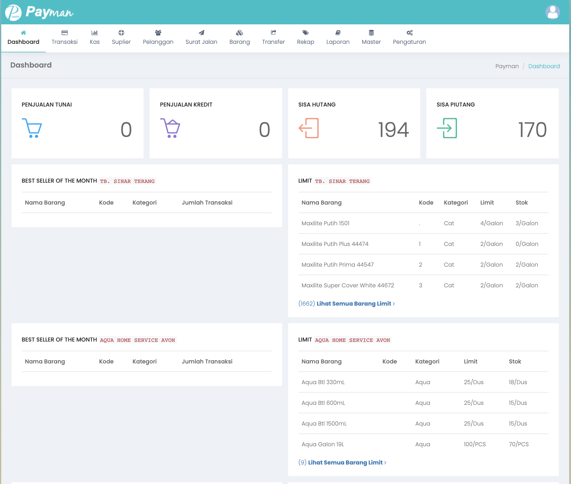Image resolution: width=571 pixels, height=484 pixels.
Task: Click the paper plane Surat Jalan icon
Action: coord(201,33)
